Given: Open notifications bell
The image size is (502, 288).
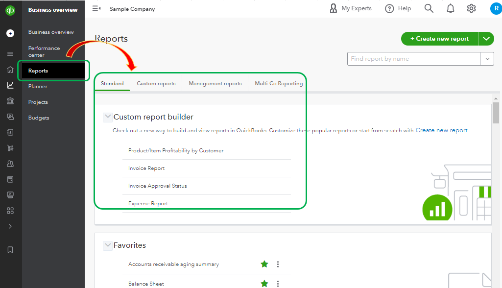Looking at the screenshot, I should click(451, 8).
